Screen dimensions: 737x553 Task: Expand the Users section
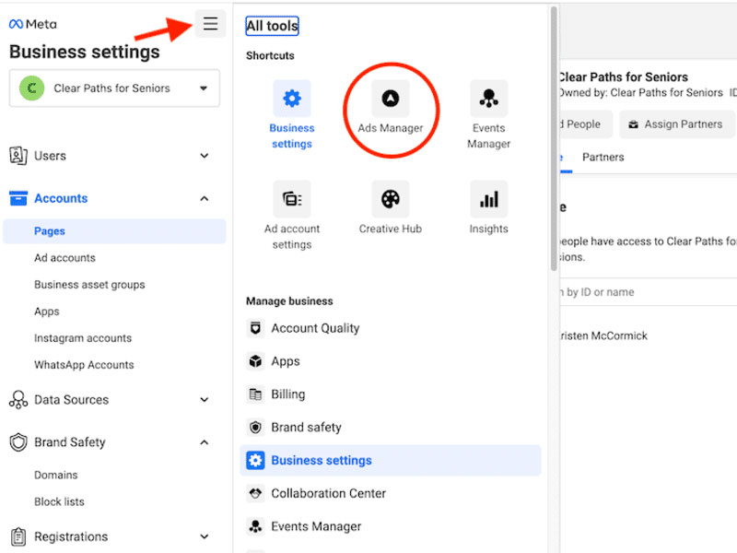[205, 156]
